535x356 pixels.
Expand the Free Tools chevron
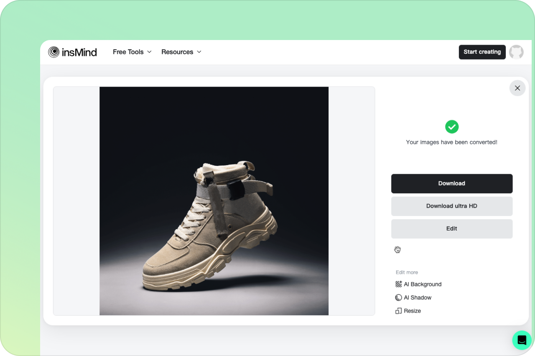[x=149, y=52]
